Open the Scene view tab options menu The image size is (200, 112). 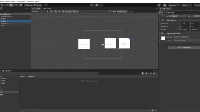[x=156, y=9]
